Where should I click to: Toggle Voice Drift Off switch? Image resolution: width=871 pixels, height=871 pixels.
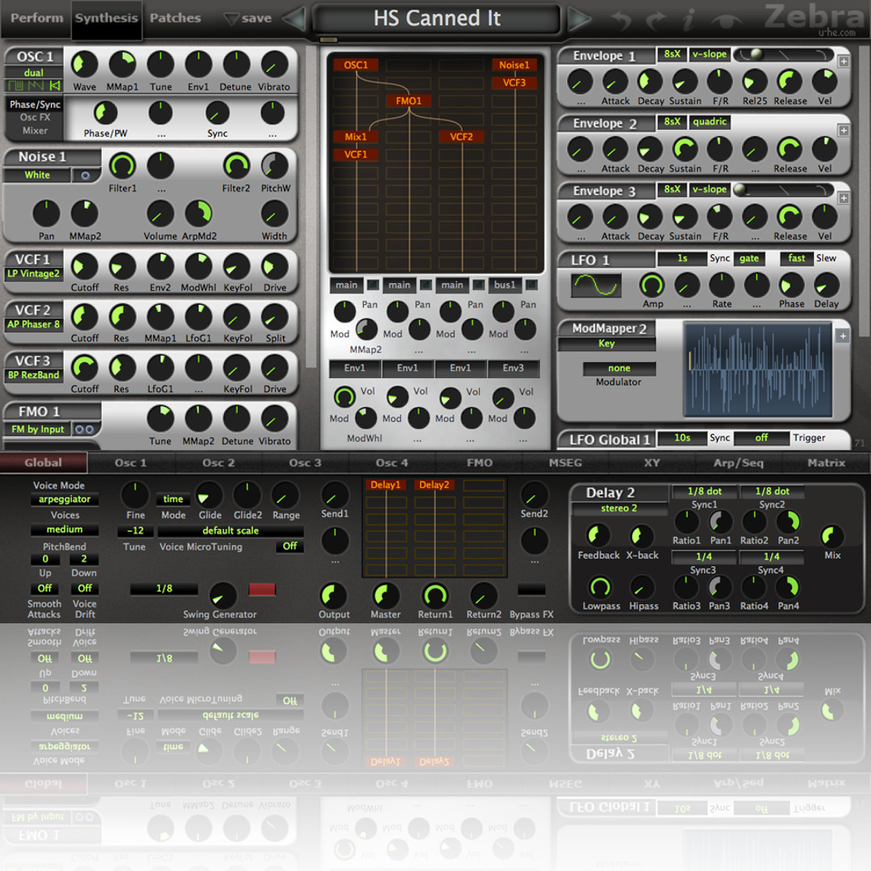(x=85, y=588)
